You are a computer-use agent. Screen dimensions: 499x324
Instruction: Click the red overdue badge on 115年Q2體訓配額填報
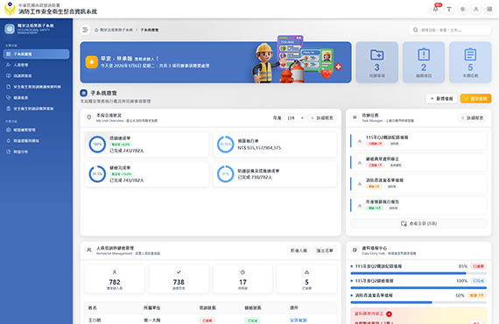[375, 144]
